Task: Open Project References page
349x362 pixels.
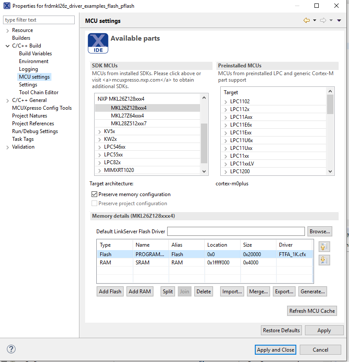Action: coord(33,124)
